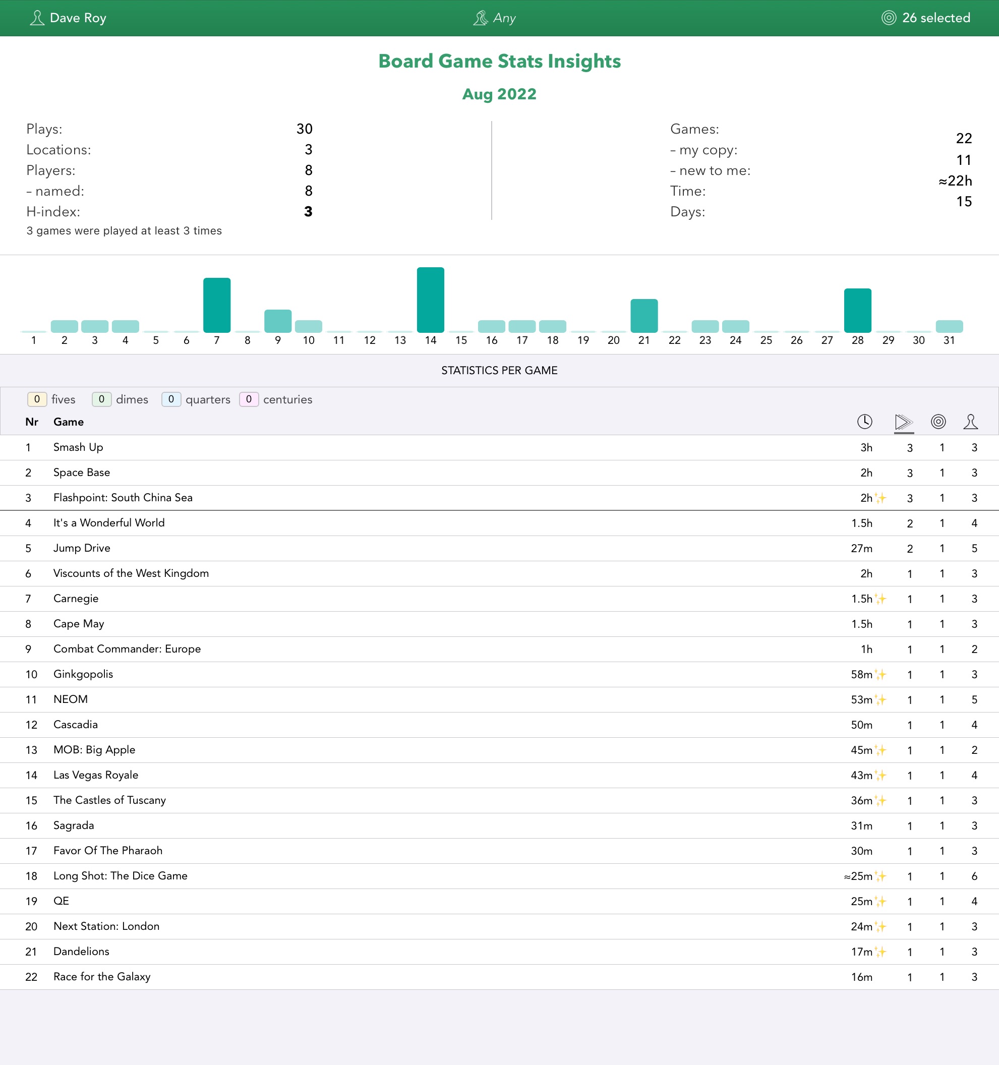Image resolution: width=999 pixels, height=1065 pixels.
Task: Sort by the plays arrow column icon
Action: pyautogui.click(x=904, y=422)
